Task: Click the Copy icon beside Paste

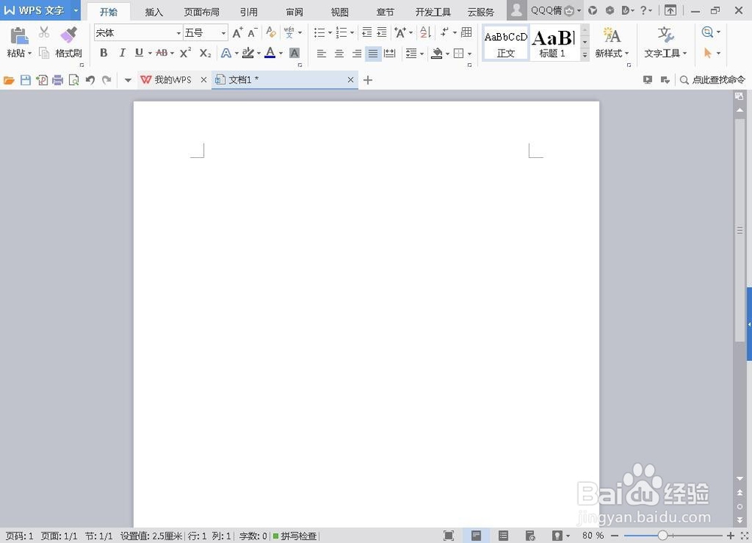Action: tap(44, 53)
